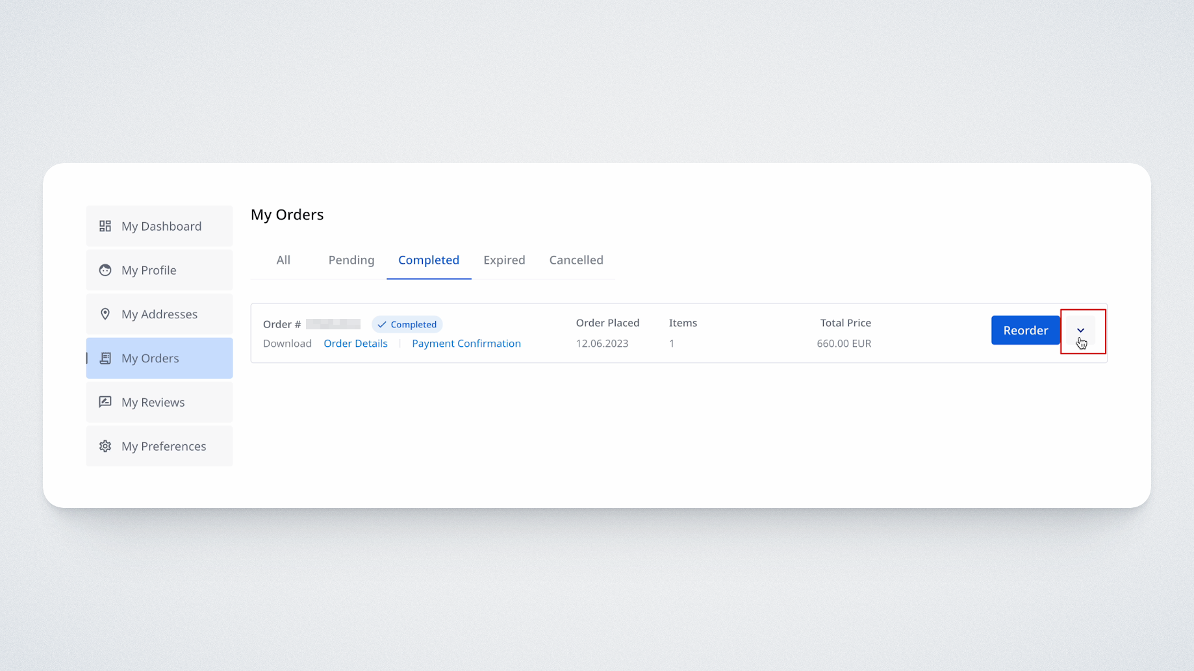Click the My Orders receipt icon
The image size is (1194, 671).
[x=105, y=359]
